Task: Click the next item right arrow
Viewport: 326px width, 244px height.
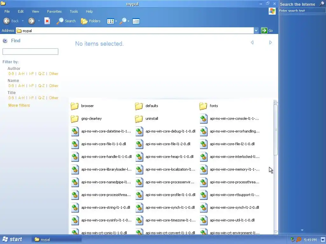Action: [271, 43]
